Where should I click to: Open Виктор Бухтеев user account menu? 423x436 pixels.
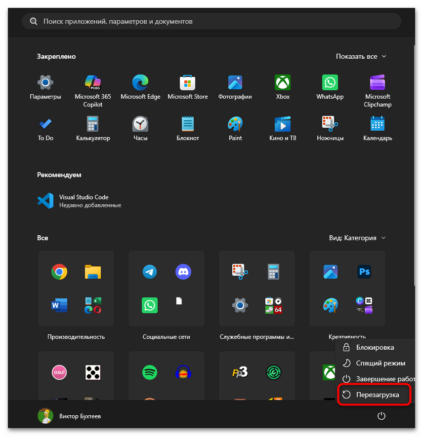coord(69,416)
